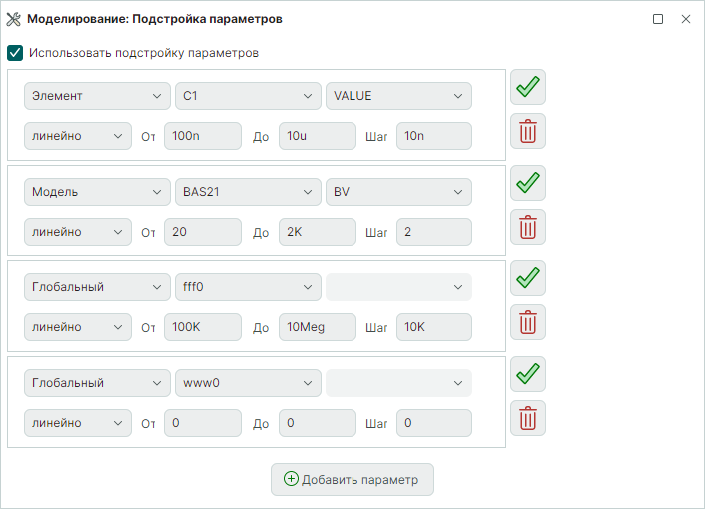The height and width of the screenshot is (509, 705).
Task: Open the empty dropdown next to fff0
Action: (398, 287)
